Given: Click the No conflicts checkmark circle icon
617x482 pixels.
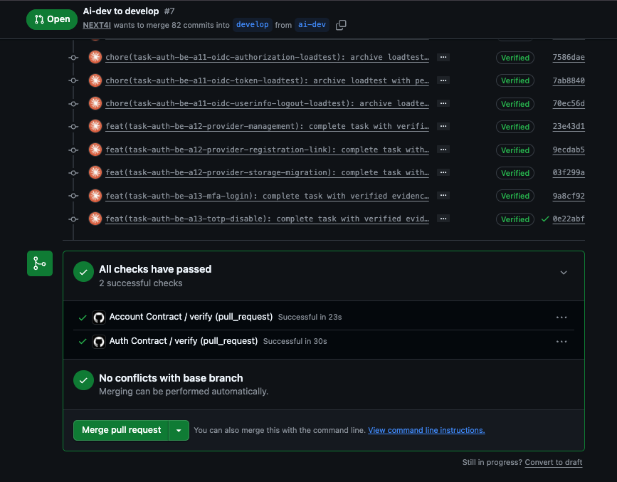Looking at the screenshot, I should click(83, 380).
